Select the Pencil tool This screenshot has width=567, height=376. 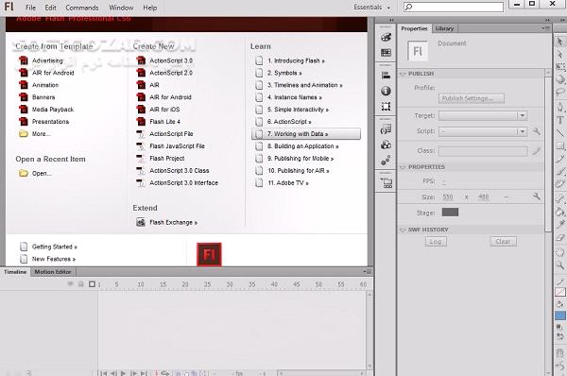[560, 159]
